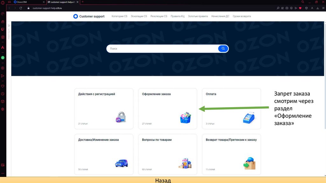This screenshot has width=326, height=183.
Task: Open bookmarks heart icon in sidebar
Action: tap(3, 86)
